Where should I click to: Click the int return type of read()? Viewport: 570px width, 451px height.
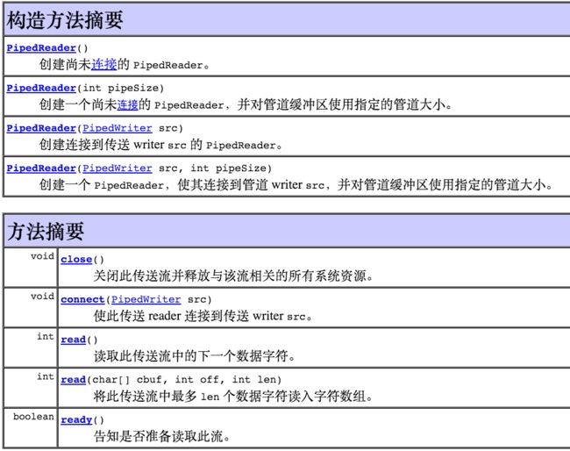46,336
